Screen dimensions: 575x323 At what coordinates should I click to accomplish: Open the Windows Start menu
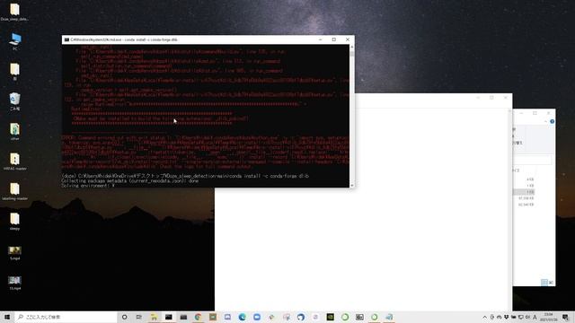(7, 317)
